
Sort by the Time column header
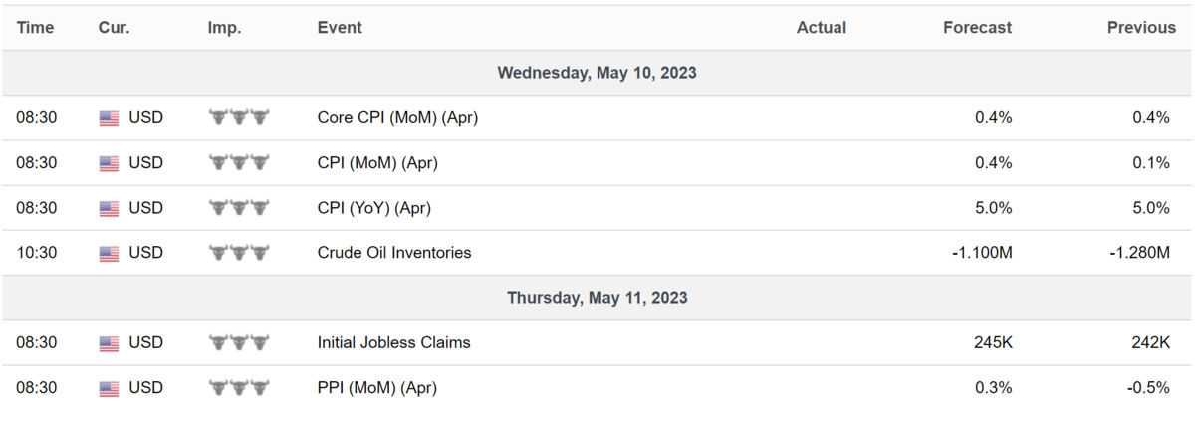click(x=35, y=28)
